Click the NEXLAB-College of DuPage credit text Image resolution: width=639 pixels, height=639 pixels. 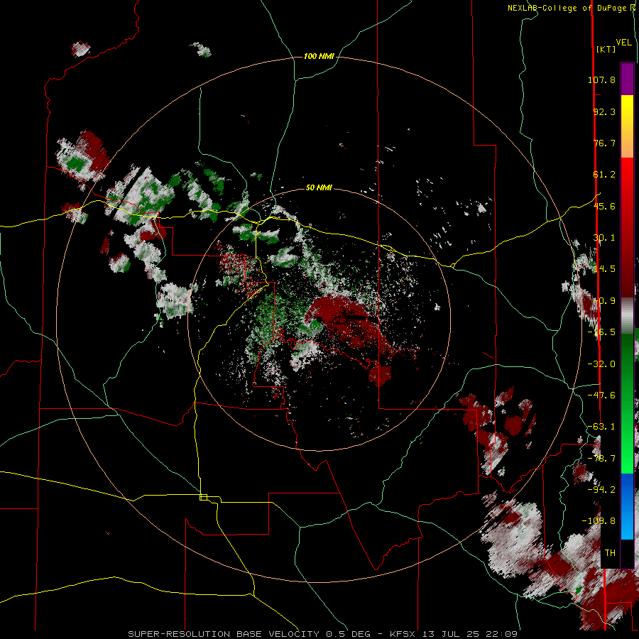click(572, 8)
